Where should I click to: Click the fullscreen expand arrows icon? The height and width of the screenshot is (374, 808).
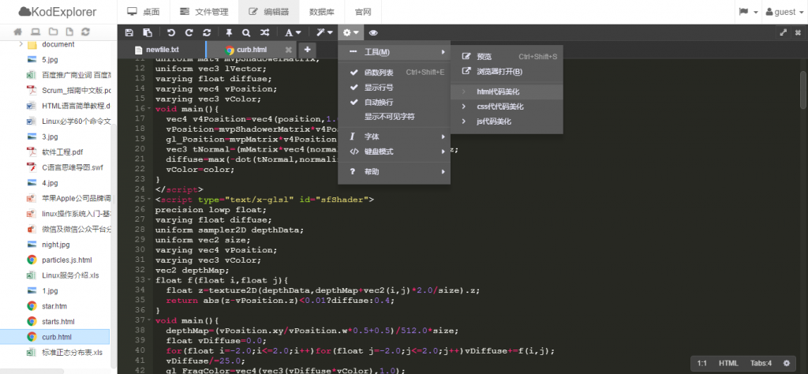(784, 32)
